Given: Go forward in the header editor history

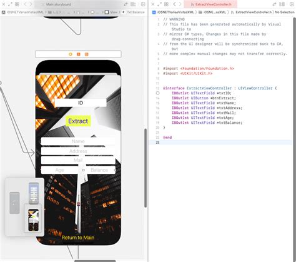Looking at the screenshot, I should click(x=180, y=4).
